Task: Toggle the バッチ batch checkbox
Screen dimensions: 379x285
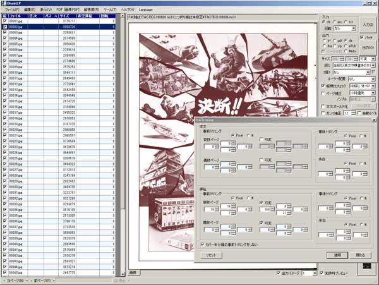Action: tap(361, 37)
